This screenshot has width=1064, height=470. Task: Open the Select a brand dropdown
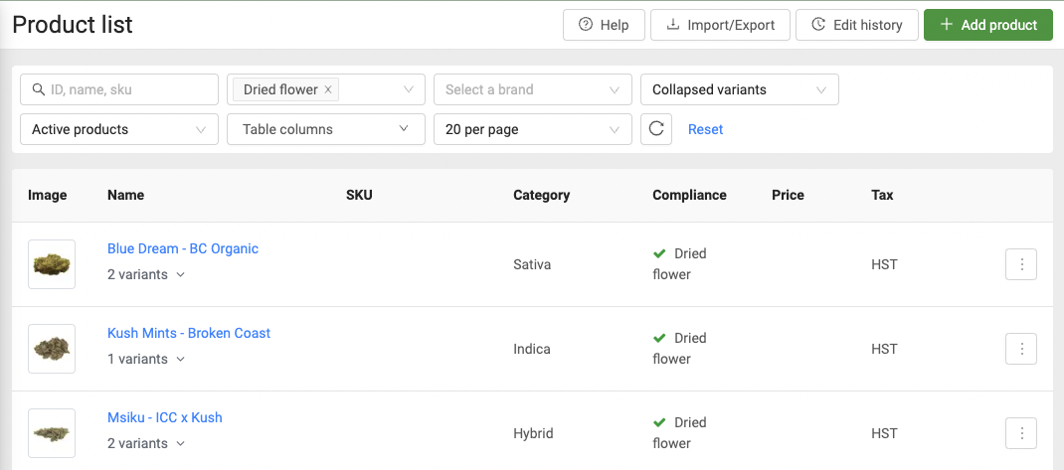[x=532, y=89]
